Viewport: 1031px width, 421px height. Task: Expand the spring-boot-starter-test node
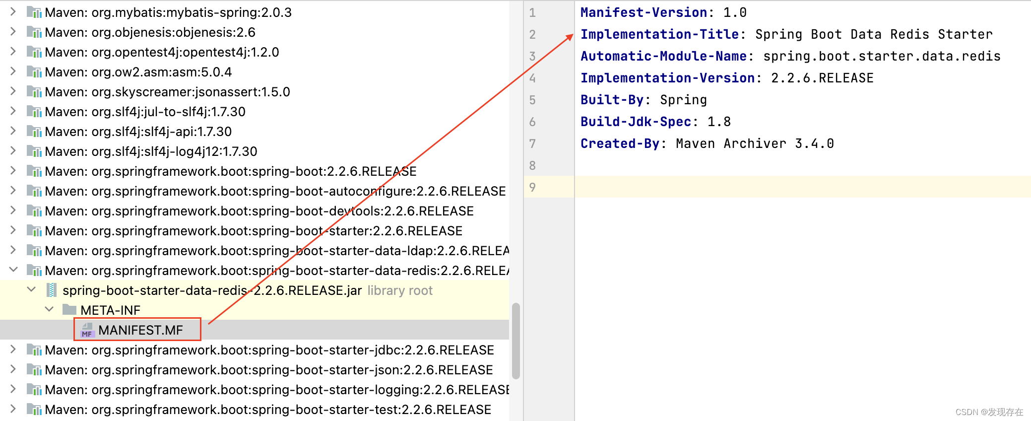(x=13, y=409)
